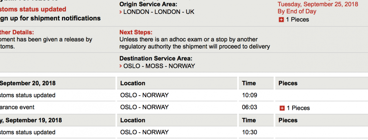Select the 10:09 time cell
The height and width of the screenshot is (140, 368).
pos(249,95)
